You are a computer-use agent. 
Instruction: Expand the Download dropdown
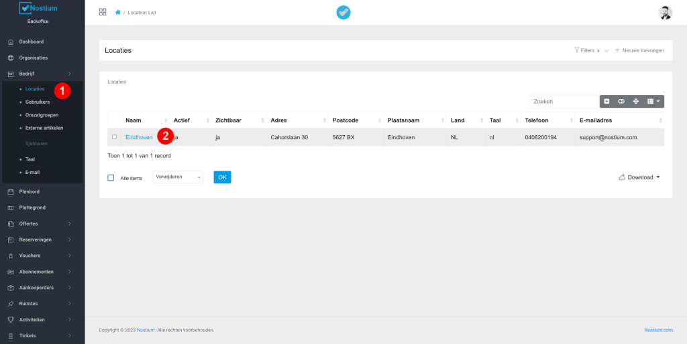coord(639,177)
